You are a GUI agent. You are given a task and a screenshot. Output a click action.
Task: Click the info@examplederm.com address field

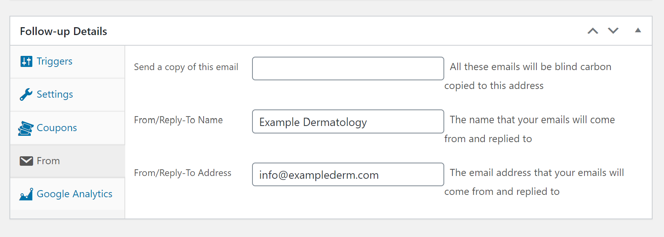click(x=348, y=174)
